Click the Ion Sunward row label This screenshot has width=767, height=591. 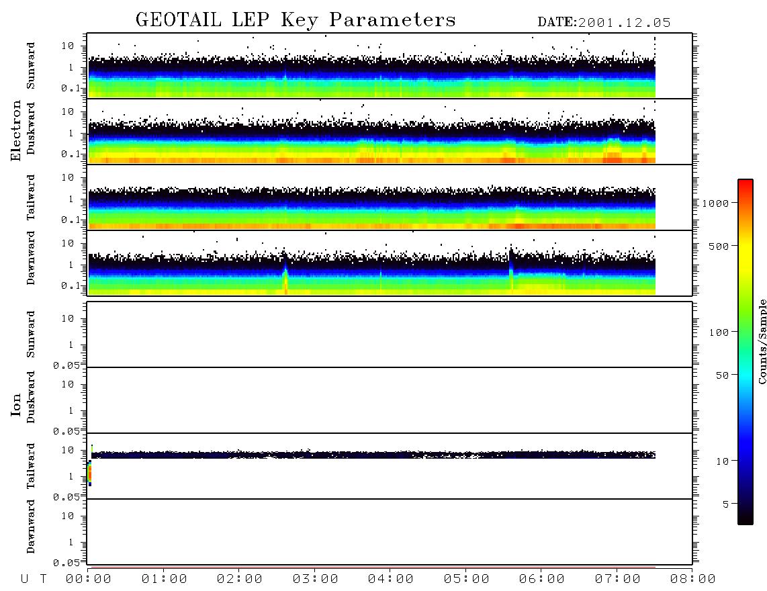31,334
